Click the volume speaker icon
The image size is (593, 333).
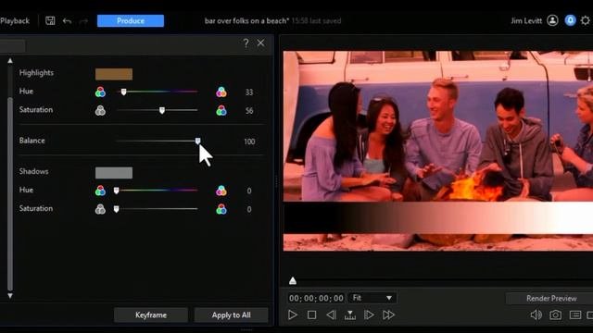(x=536, y=314)
